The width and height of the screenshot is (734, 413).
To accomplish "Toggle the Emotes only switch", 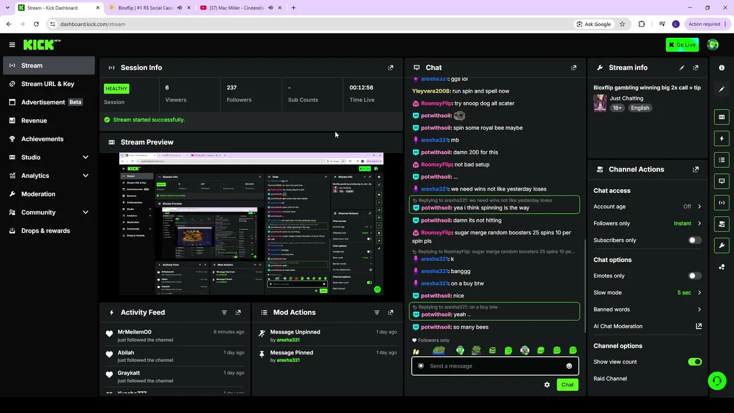I will [x=694, y=276].
